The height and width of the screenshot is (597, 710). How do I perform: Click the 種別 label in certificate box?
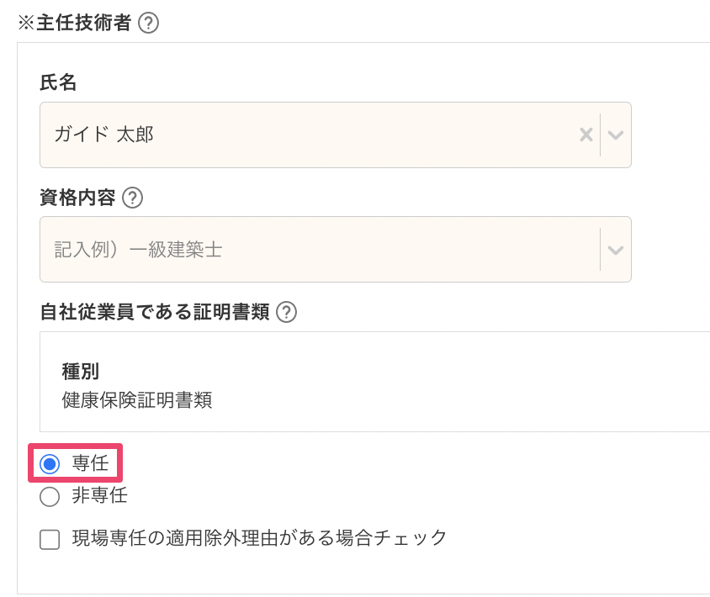[81, 372]
